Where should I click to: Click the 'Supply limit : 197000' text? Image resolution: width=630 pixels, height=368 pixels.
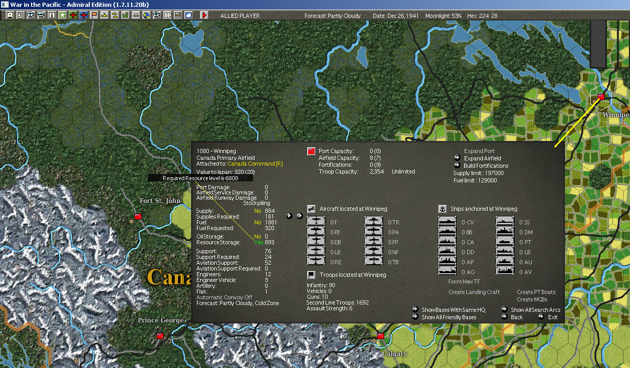click(478, 173)
